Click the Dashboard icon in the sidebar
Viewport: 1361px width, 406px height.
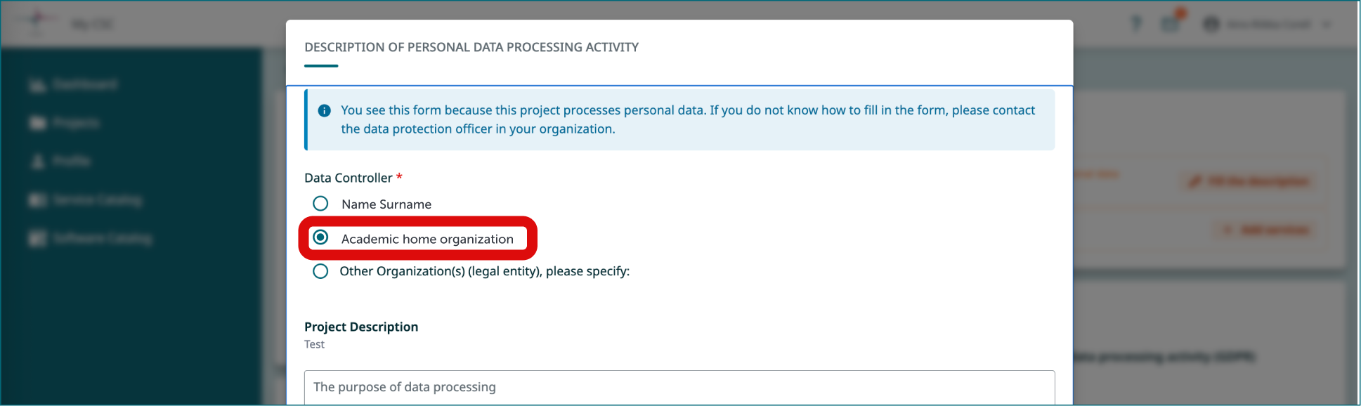pos(37,84)
